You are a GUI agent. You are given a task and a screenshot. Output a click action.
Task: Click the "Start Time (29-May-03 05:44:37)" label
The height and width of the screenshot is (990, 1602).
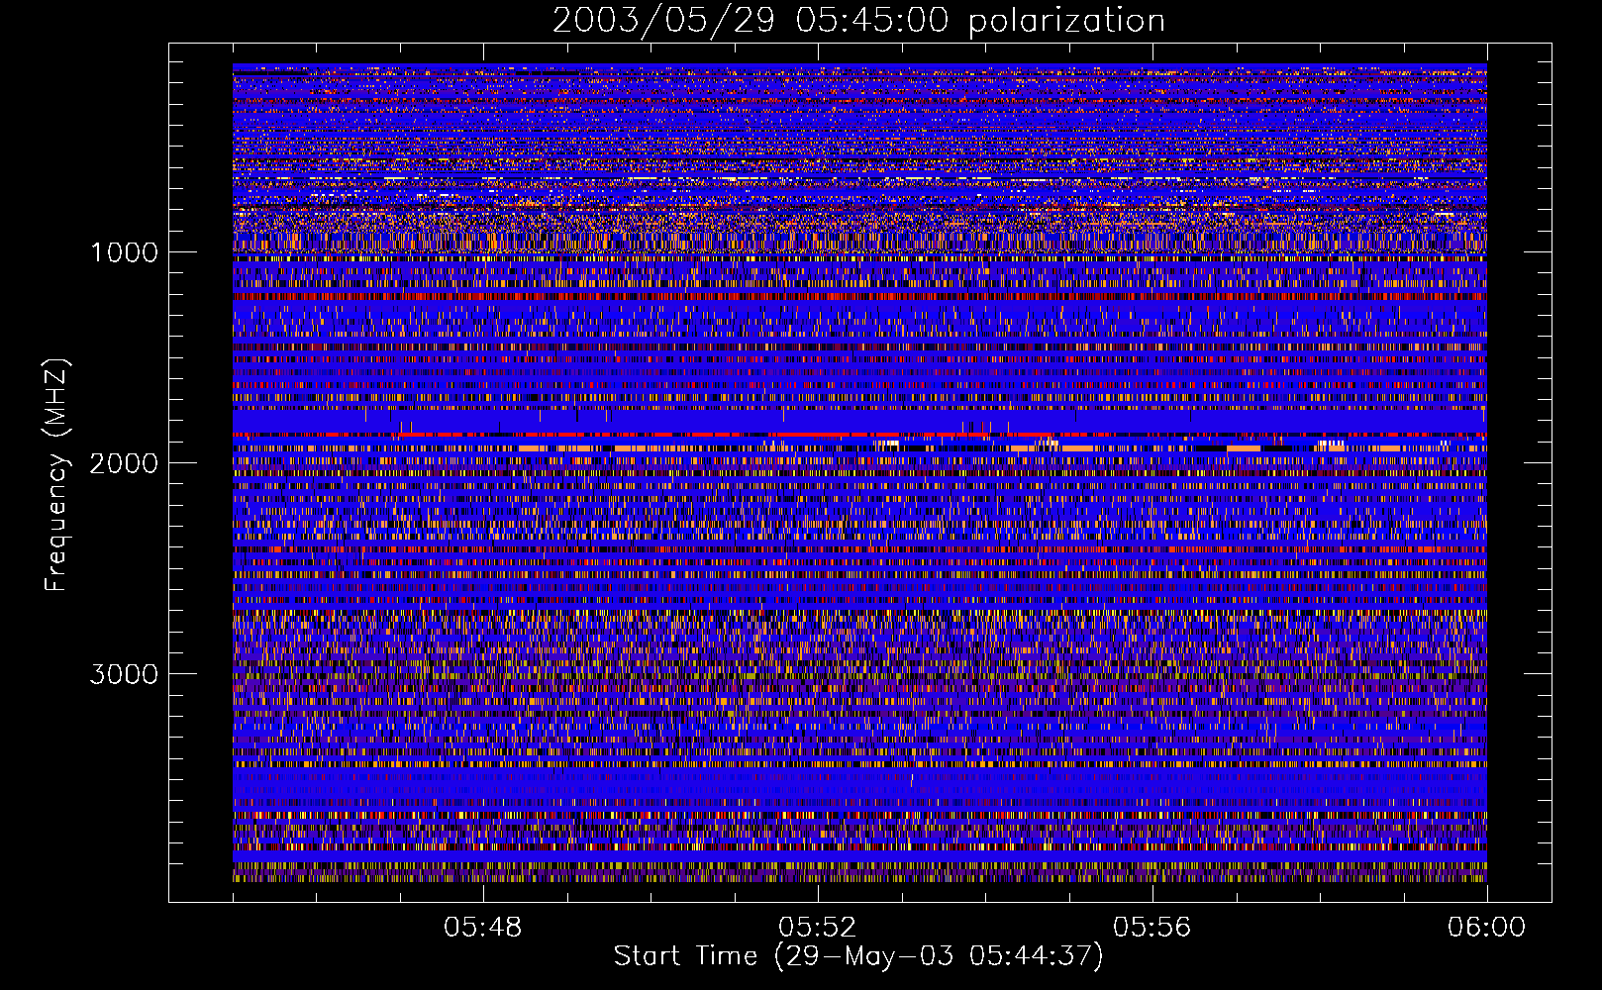coord(858,956)
